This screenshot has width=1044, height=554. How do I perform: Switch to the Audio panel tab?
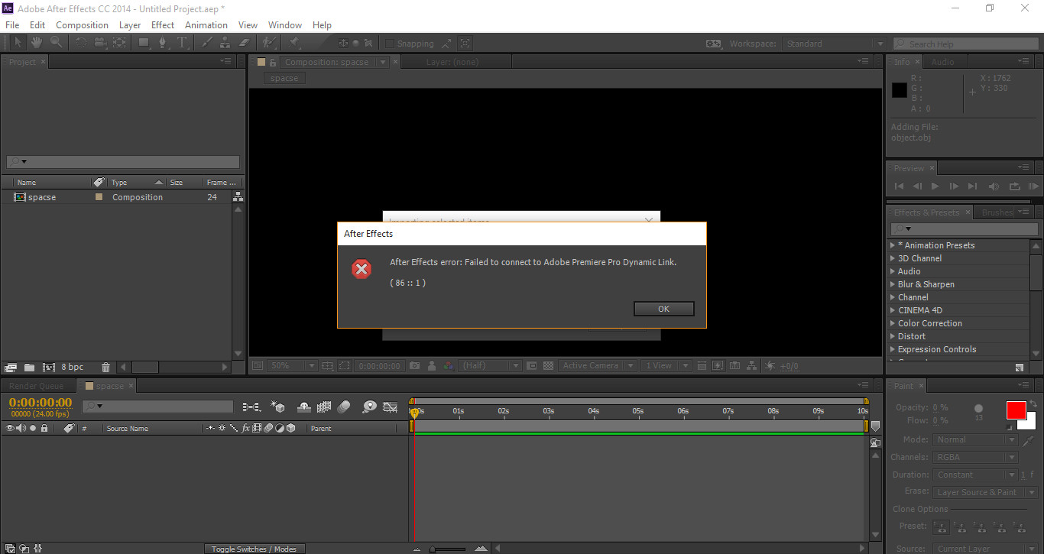click(x=942, y=62)
